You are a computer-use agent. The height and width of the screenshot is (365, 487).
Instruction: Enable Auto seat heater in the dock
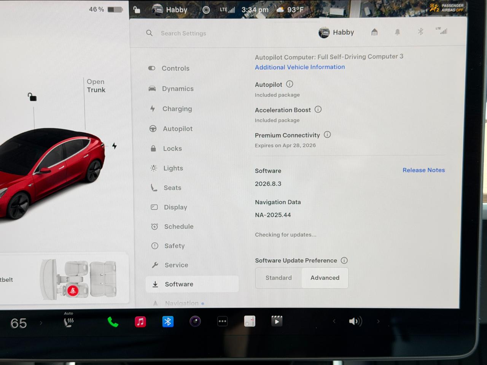point(69,321)
